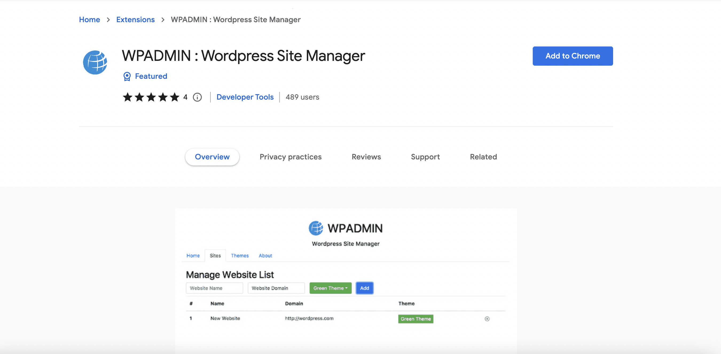The image size is (721, 354).
Task: Click the WPADMIN globe extension icon
Action: 95,62
